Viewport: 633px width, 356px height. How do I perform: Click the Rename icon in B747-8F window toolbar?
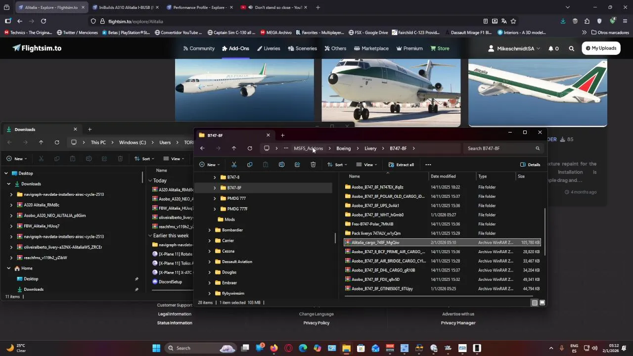point(281,165)
